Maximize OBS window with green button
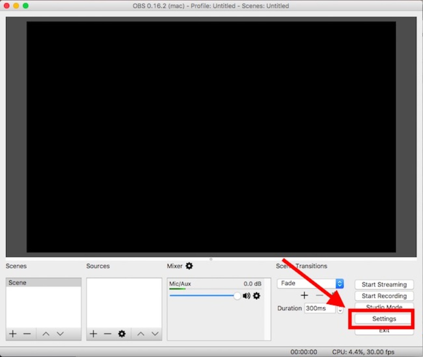The width and height of the screenshot is (423, 357). (x=25, y=6)
